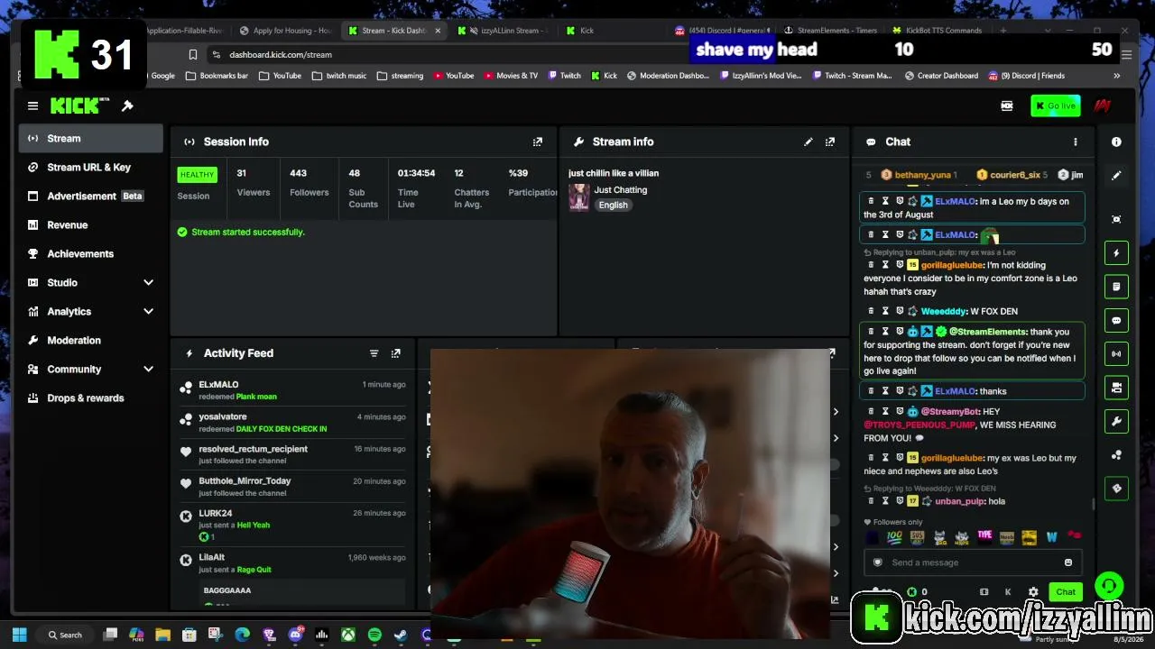Open the Creator Dashboard bookmark

(x=942, y=76)
